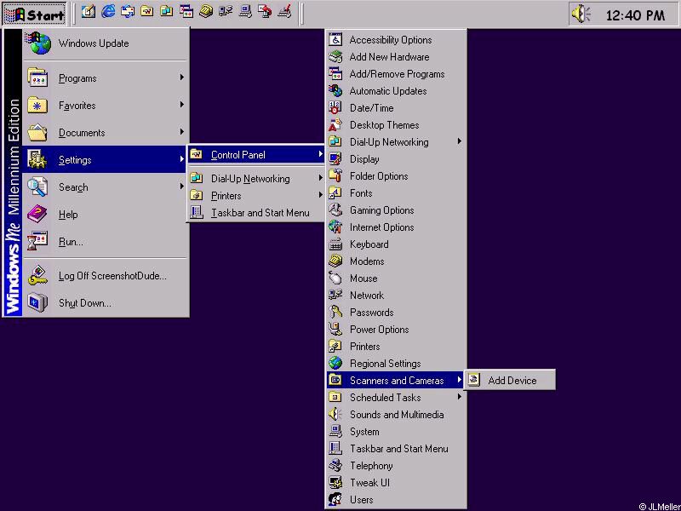Open Accessibility Options wheelchair icon

click(335, 39)
